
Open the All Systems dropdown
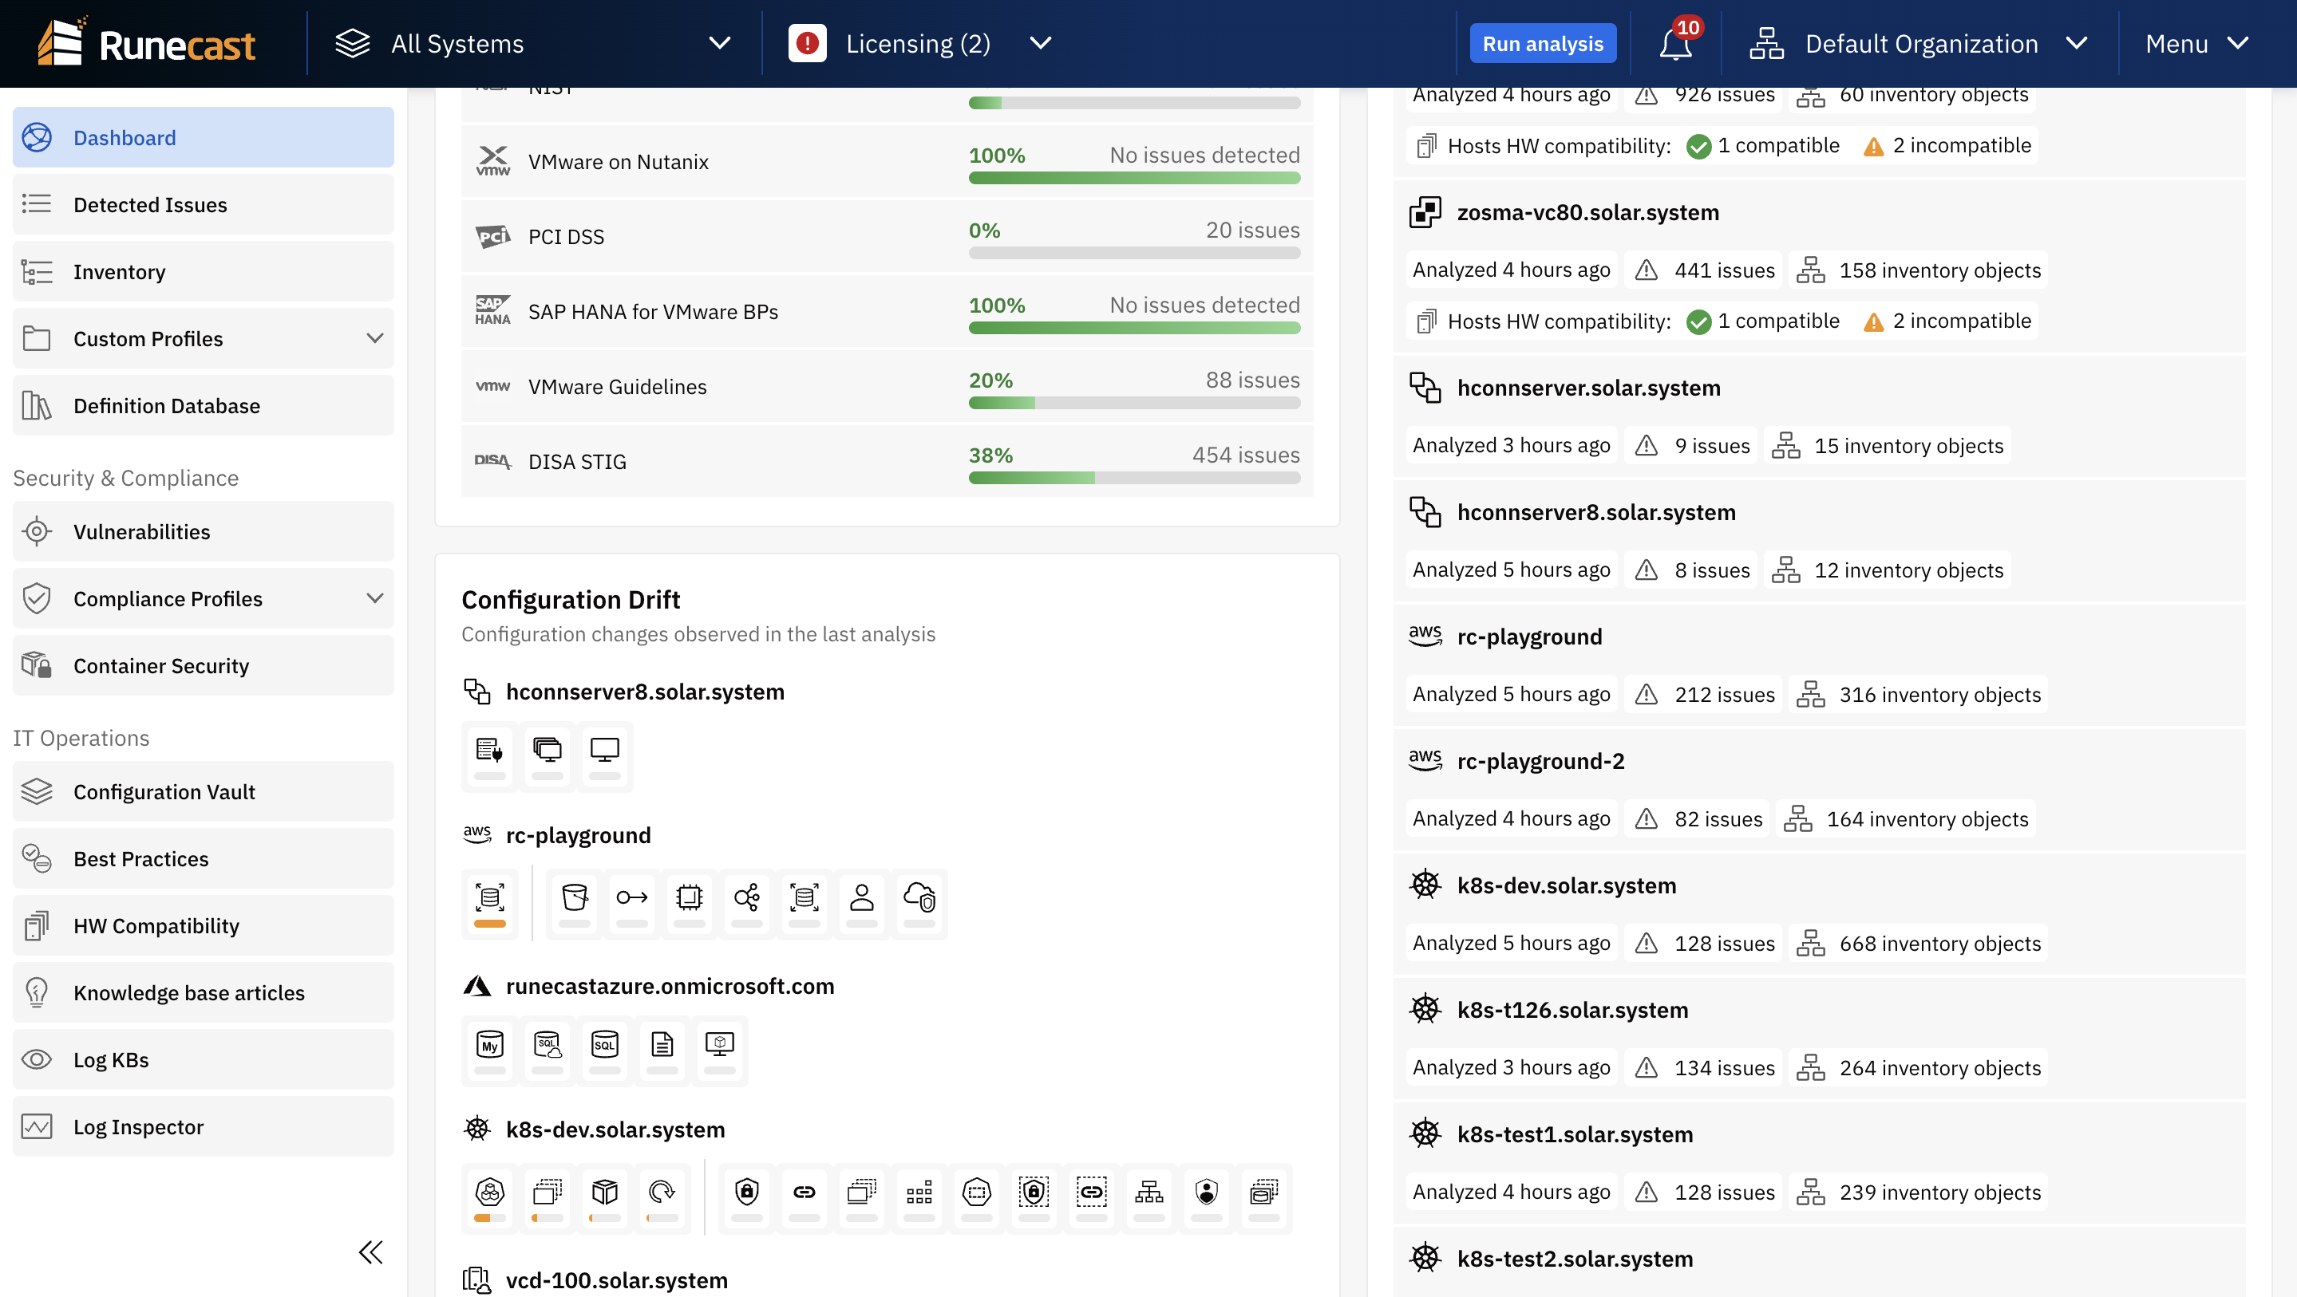(x=533, y=44)
